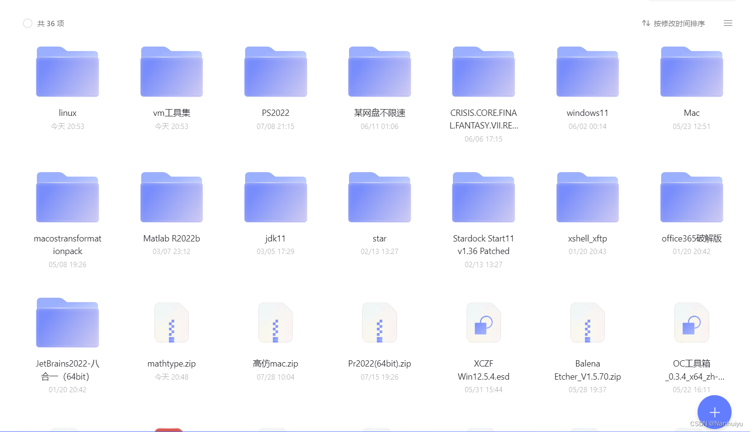Screen dimensions: 750x432
Task: Click the blue plus upload button
Action: click(715, 412)
